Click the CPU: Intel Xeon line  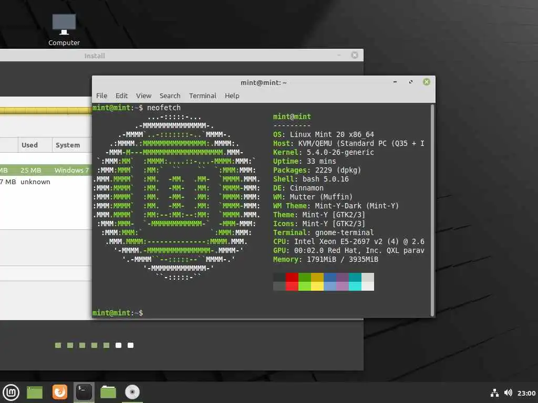pos(349,241)
